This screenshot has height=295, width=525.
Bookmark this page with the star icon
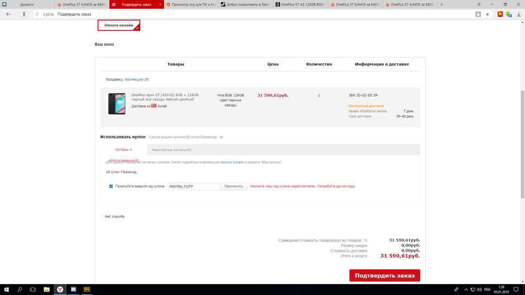487,14
